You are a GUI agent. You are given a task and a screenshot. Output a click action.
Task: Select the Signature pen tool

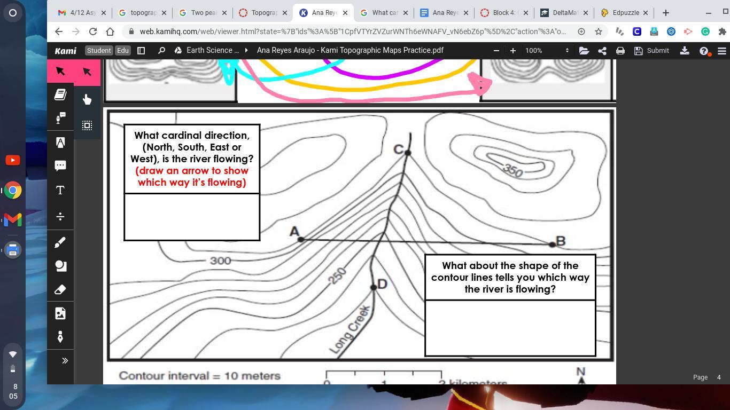point(60,337)
